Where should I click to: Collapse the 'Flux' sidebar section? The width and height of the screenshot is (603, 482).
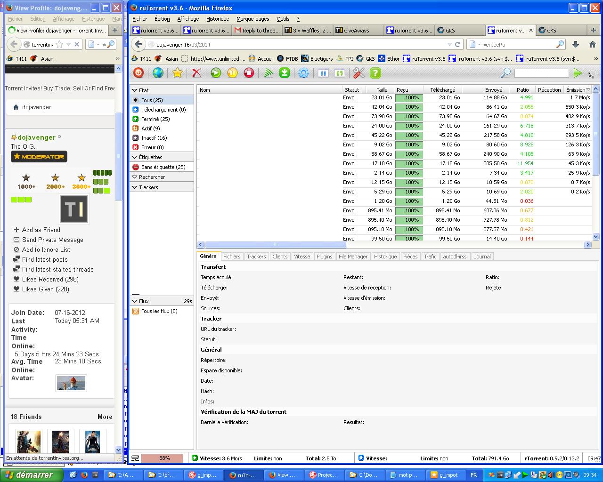point(162,301)
